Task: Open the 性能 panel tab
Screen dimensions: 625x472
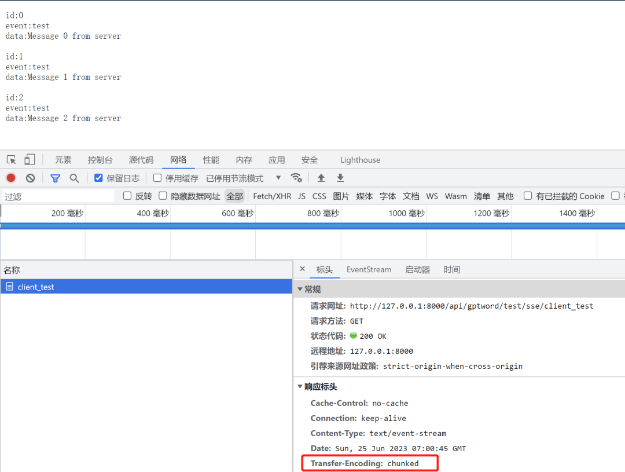Action: point(211,160)
